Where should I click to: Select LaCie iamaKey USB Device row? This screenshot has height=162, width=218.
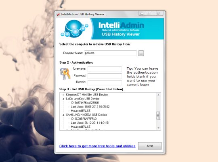pyautogui.click(x=83, y=99)
